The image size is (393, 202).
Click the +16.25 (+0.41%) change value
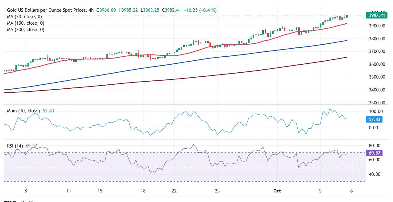pyautogui.click(x=200, y=10)
